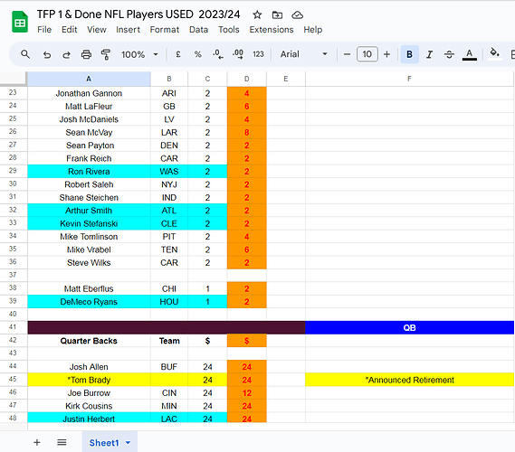Format as percent
This screenshot has width=515, height=452.
coord(197,54)
